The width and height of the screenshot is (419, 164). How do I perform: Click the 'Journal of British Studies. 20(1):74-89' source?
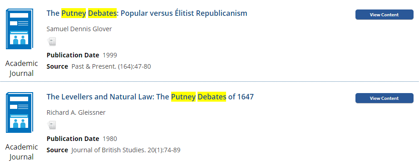[126, 150]
